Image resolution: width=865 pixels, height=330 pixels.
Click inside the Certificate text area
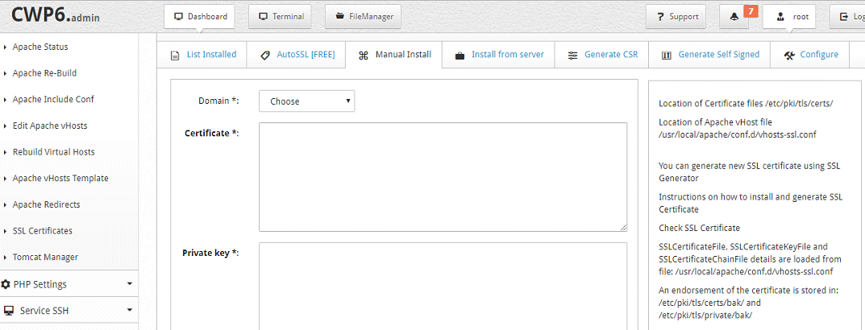tap(443, 177)
